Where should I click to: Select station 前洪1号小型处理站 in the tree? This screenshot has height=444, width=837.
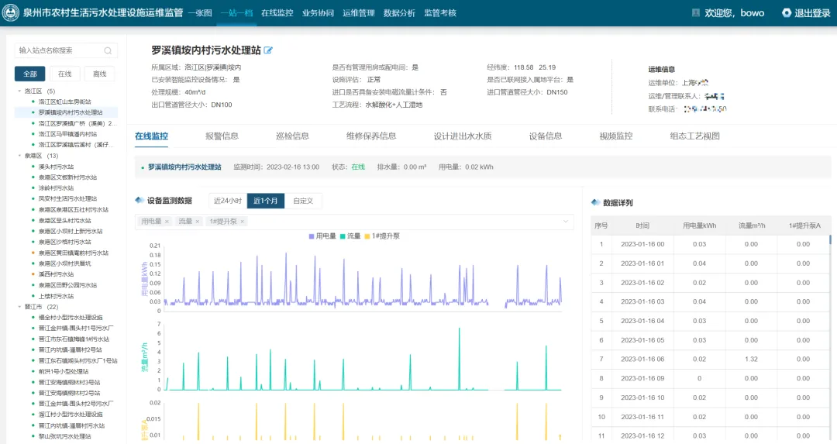(64, 371)
